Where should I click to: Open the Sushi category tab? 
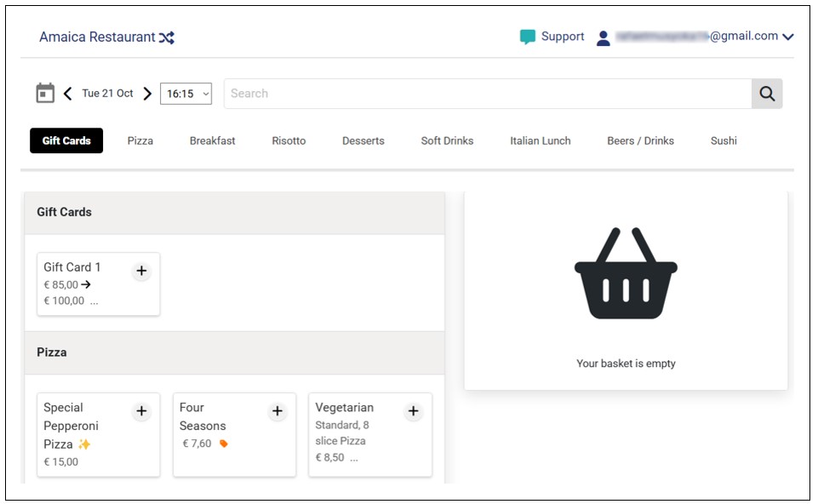click(724, 140)
